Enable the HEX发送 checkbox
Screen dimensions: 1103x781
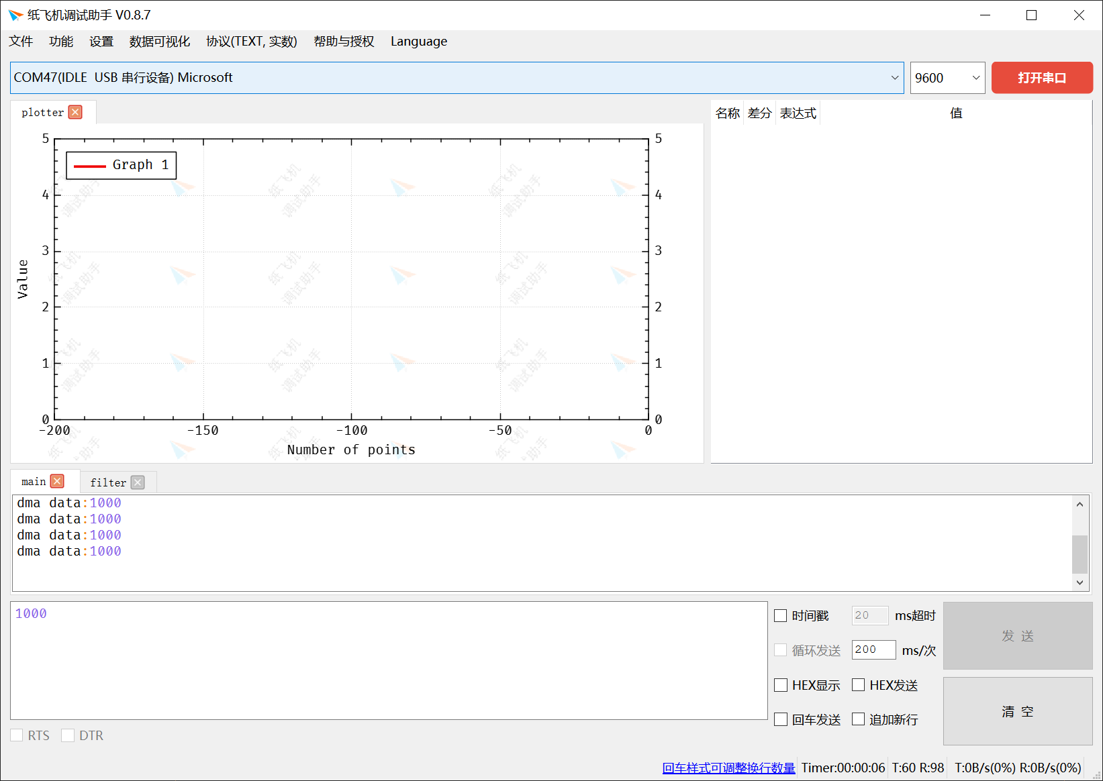tap(858, 685)
